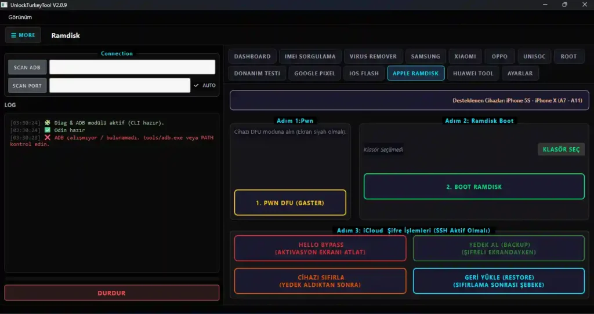Screen dimensions: 594x314
Task: Go to the SAMSUNG tab
Action: pyautogui.click(x=425, y=56)
